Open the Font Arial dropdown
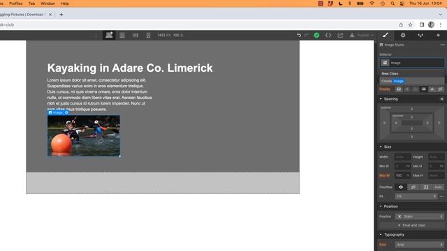 419,245
